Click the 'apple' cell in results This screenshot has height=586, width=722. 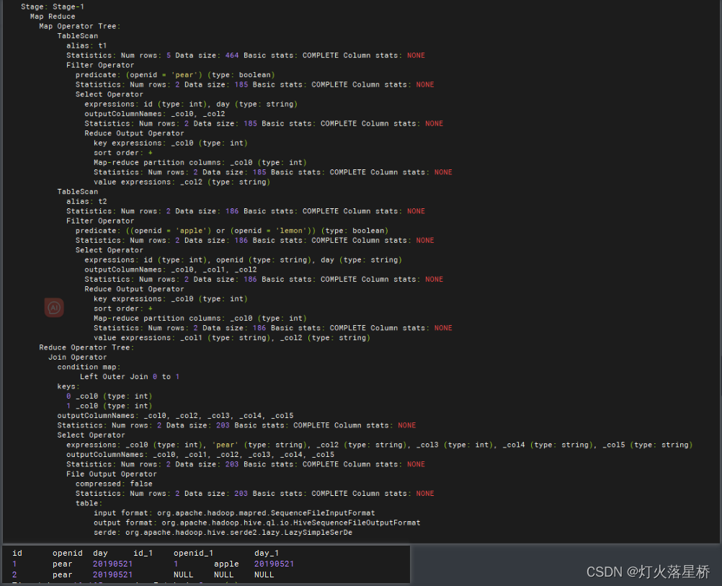226,564
